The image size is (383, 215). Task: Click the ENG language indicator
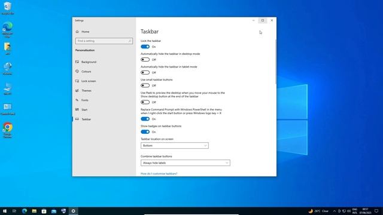click(x=355, y=211)
